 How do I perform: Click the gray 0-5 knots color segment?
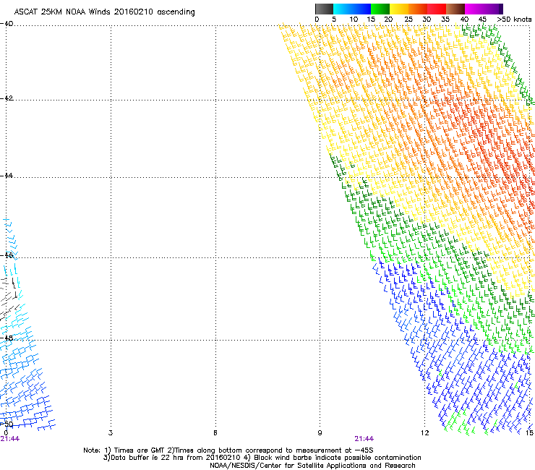(324, 9)
